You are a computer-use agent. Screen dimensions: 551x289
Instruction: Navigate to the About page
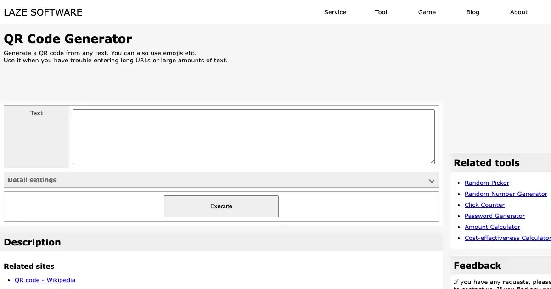click(518, 12)
